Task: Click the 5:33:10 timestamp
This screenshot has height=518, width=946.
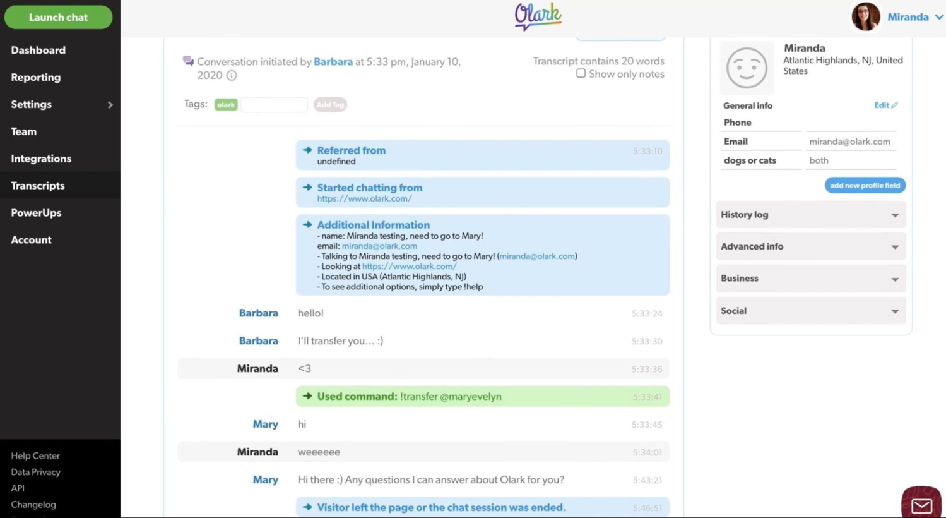Action: point(647,151)
